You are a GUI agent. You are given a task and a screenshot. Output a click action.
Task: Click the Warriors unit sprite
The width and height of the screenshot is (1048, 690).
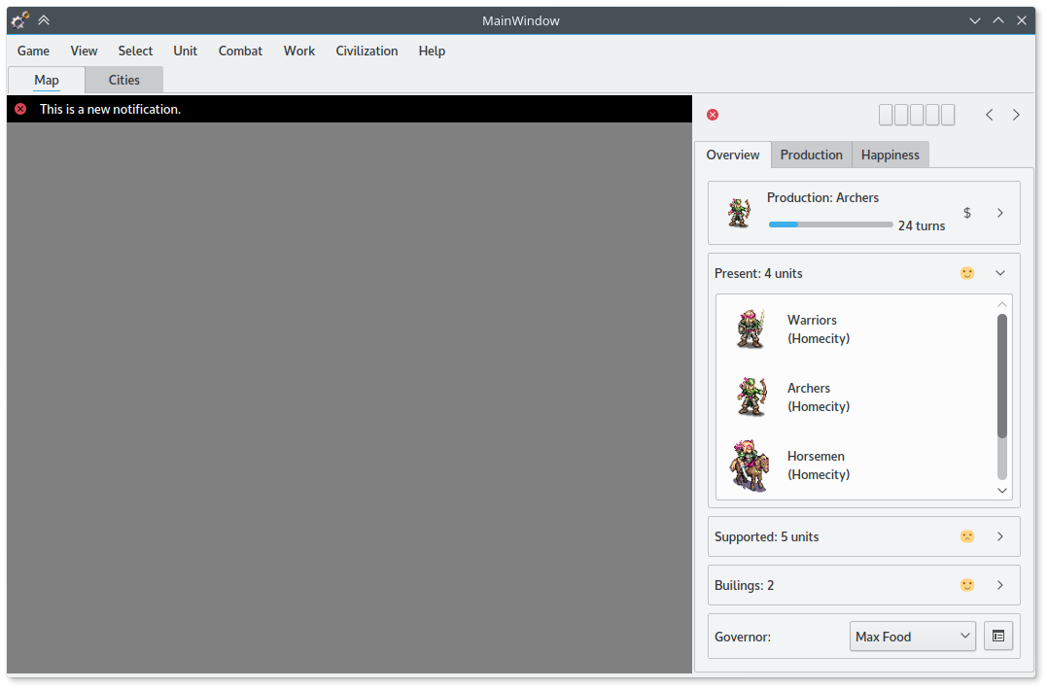click(750, 329)
